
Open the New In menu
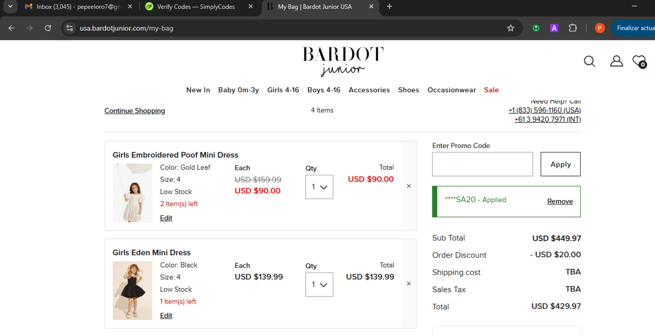pyautogui.click(x=198, y=90)
